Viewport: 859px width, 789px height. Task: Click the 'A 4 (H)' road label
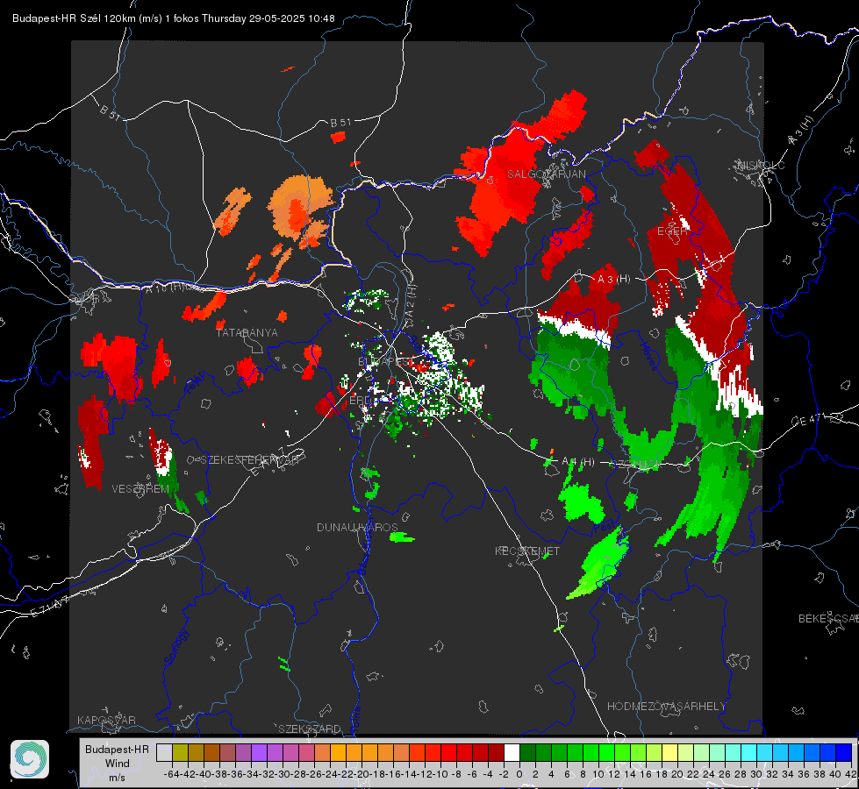pyautogui.click(x=578, y=462)
